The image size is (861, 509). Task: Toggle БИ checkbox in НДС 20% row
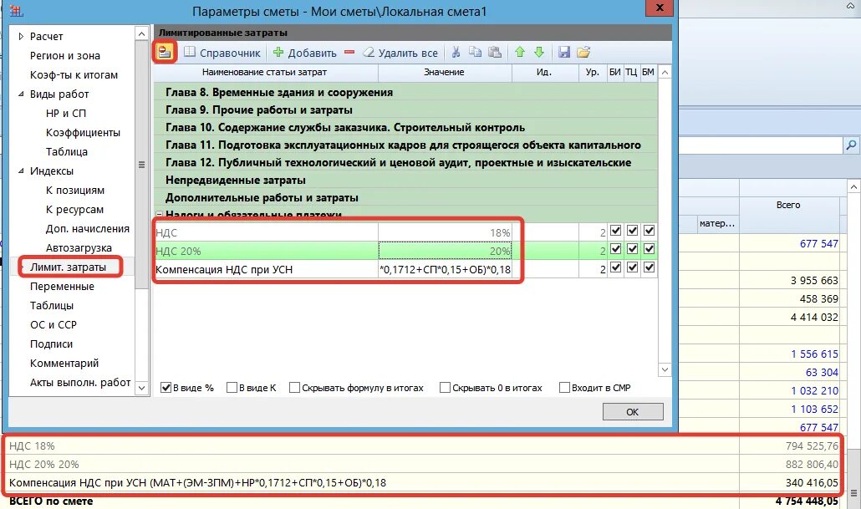[x=615, y=249]
